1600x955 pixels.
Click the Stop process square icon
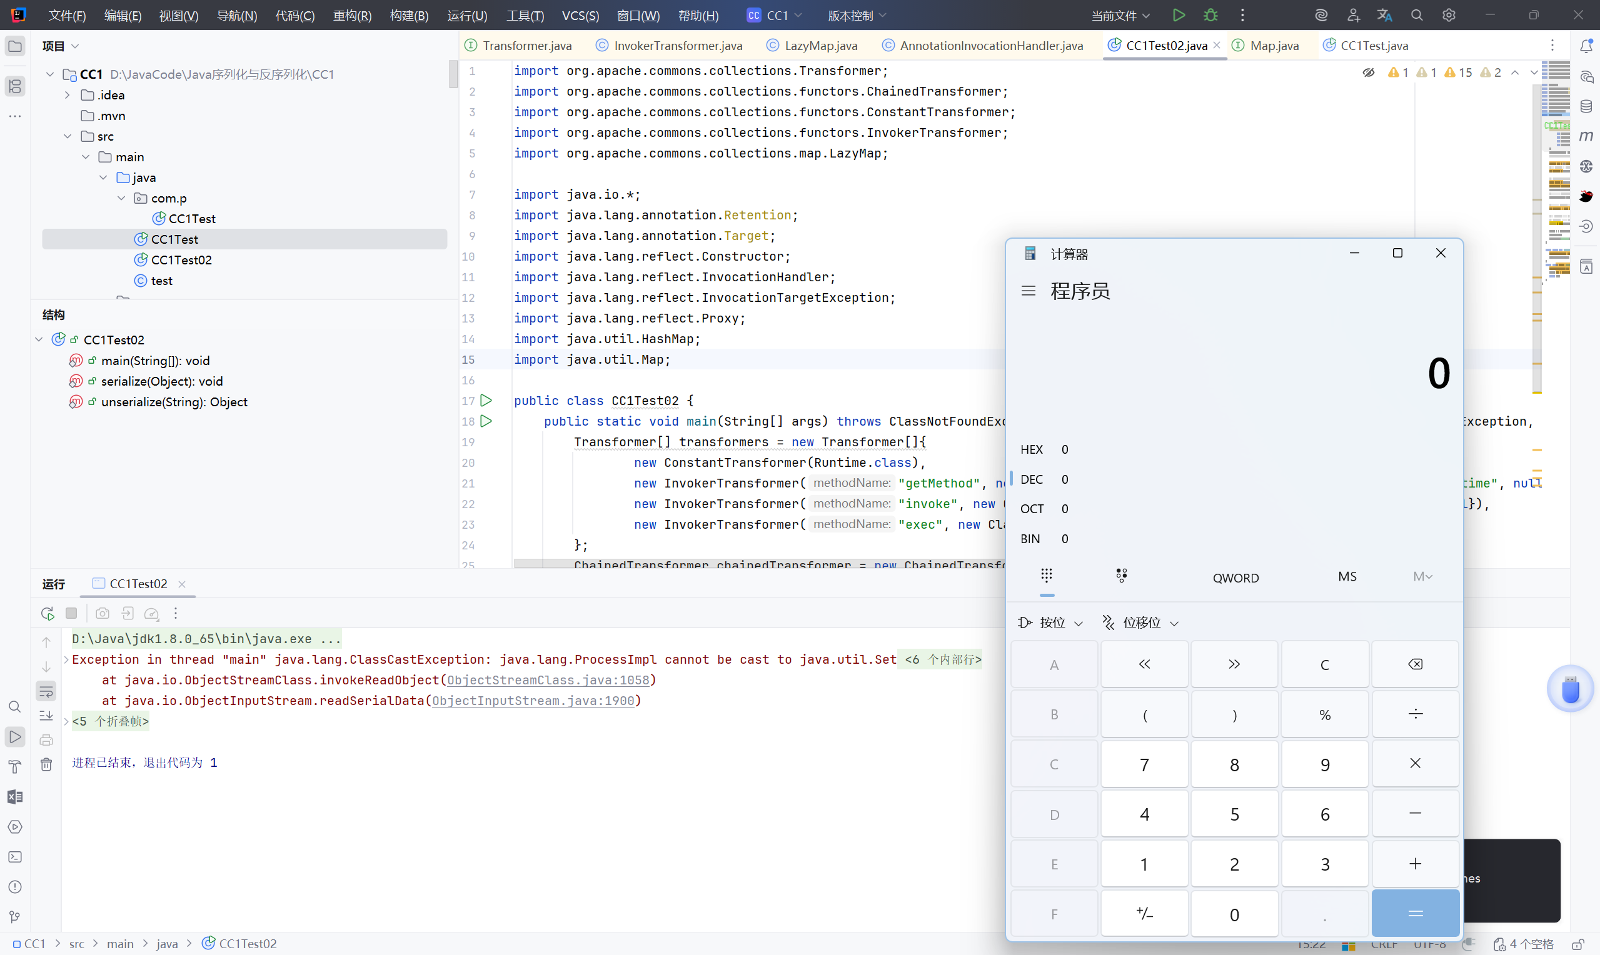pos(71,613)
